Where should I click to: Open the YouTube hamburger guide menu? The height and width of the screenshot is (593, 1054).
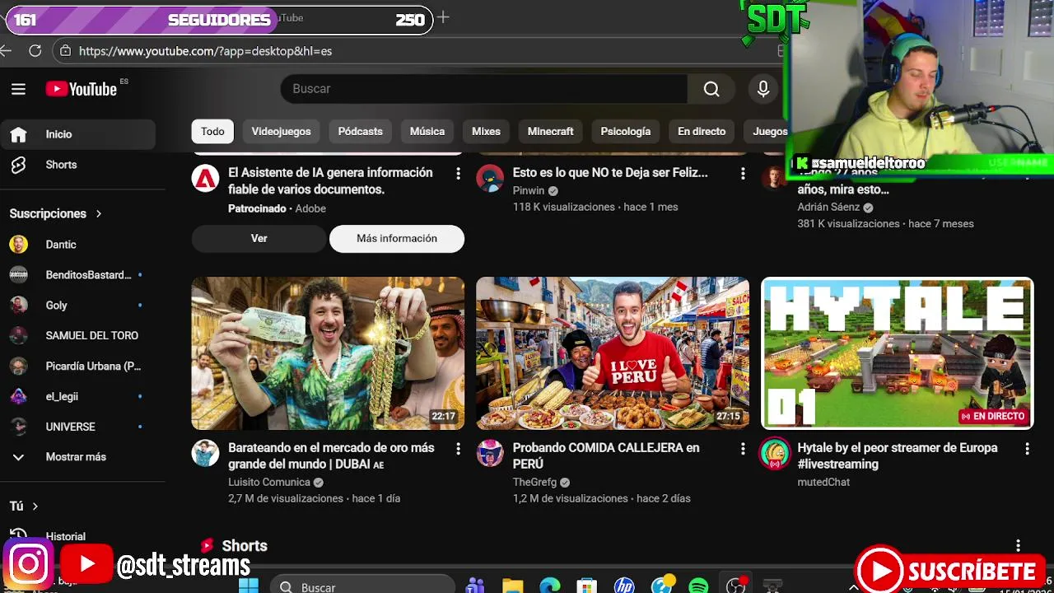point(18,89)
